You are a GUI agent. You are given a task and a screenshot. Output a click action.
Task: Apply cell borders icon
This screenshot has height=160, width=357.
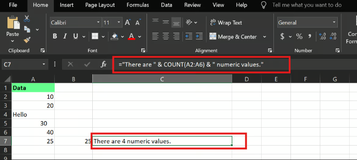click(x=94, y=36)
